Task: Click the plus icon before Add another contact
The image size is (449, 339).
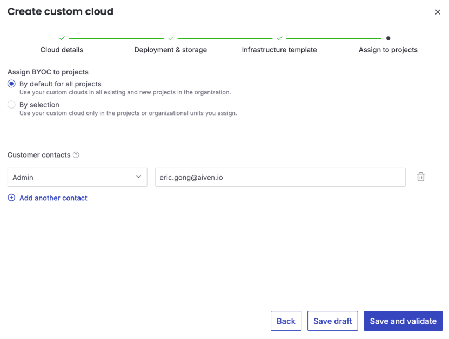Action: (11, 198)
